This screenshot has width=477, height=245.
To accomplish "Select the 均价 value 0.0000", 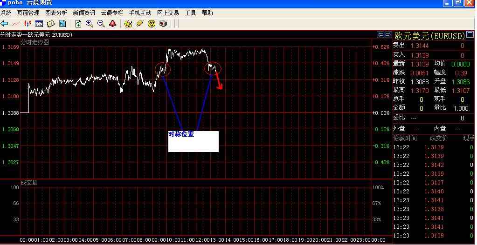I will (461, 64).
